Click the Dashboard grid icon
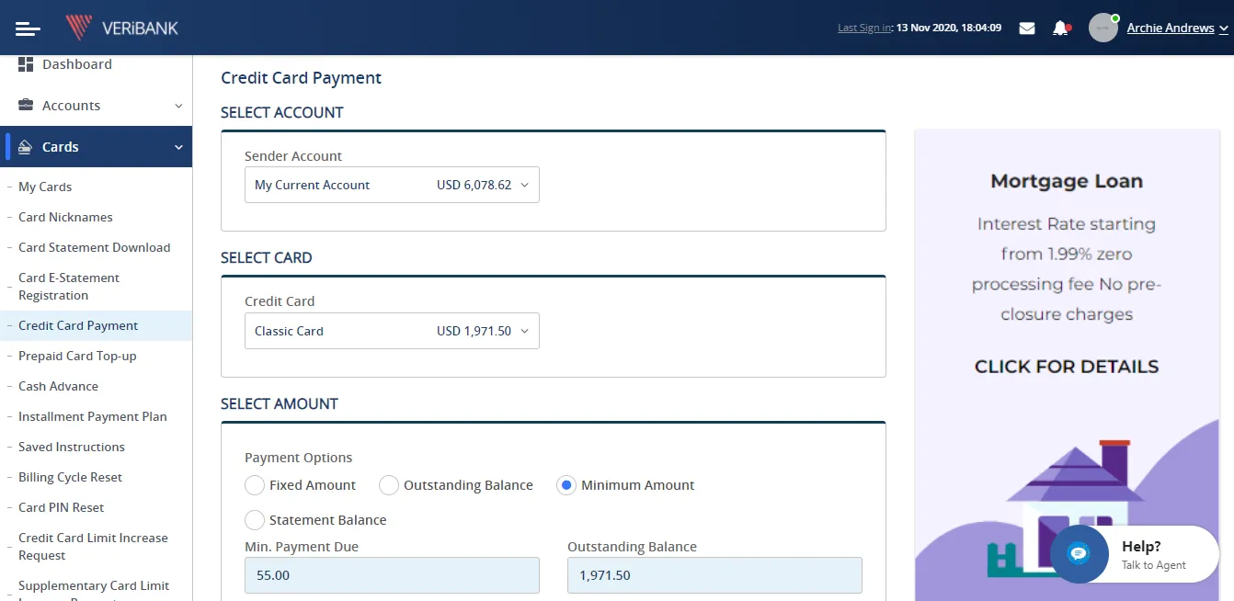 click(26, 64)
